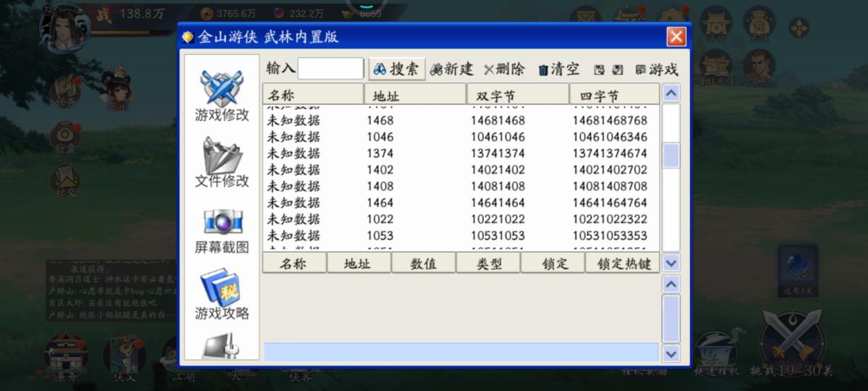Click the 双字节 column header
This screenshot has width=868, height=391.
point(519,95)
